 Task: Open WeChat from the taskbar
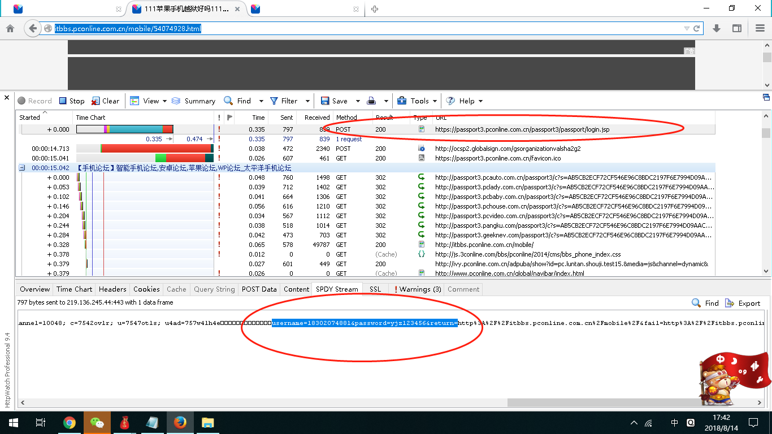tap(97, 423)
